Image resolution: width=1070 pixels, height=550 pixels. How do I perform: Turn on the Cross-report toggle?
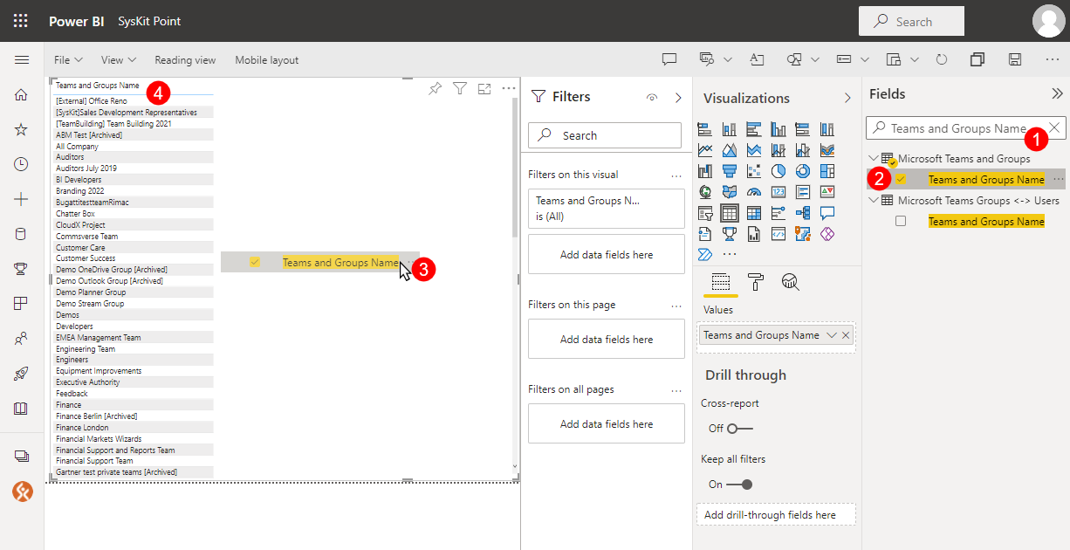[740, 429]
